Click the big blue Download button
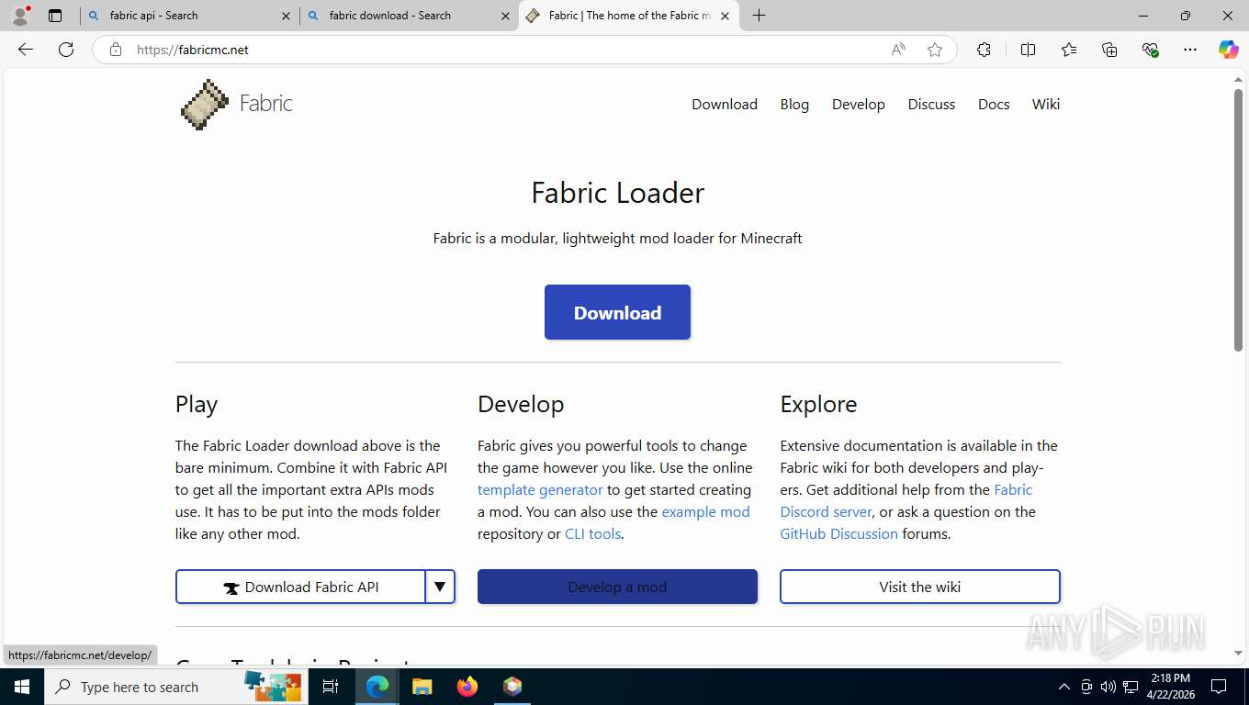The width and height of the screenshot is (1249, 705). click(x=617, y=312)
